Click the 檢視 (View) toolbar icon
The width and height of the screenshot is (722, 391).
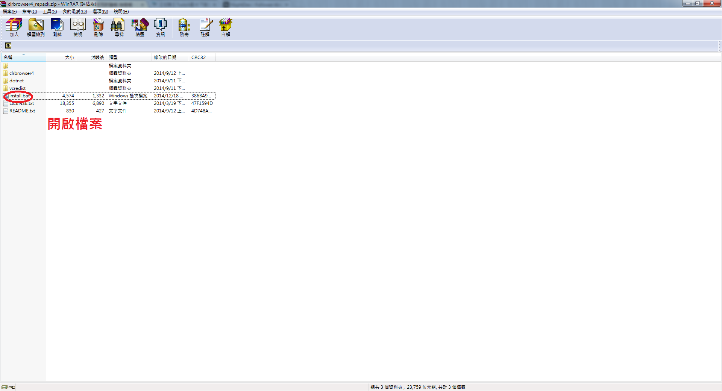[78, 27]
